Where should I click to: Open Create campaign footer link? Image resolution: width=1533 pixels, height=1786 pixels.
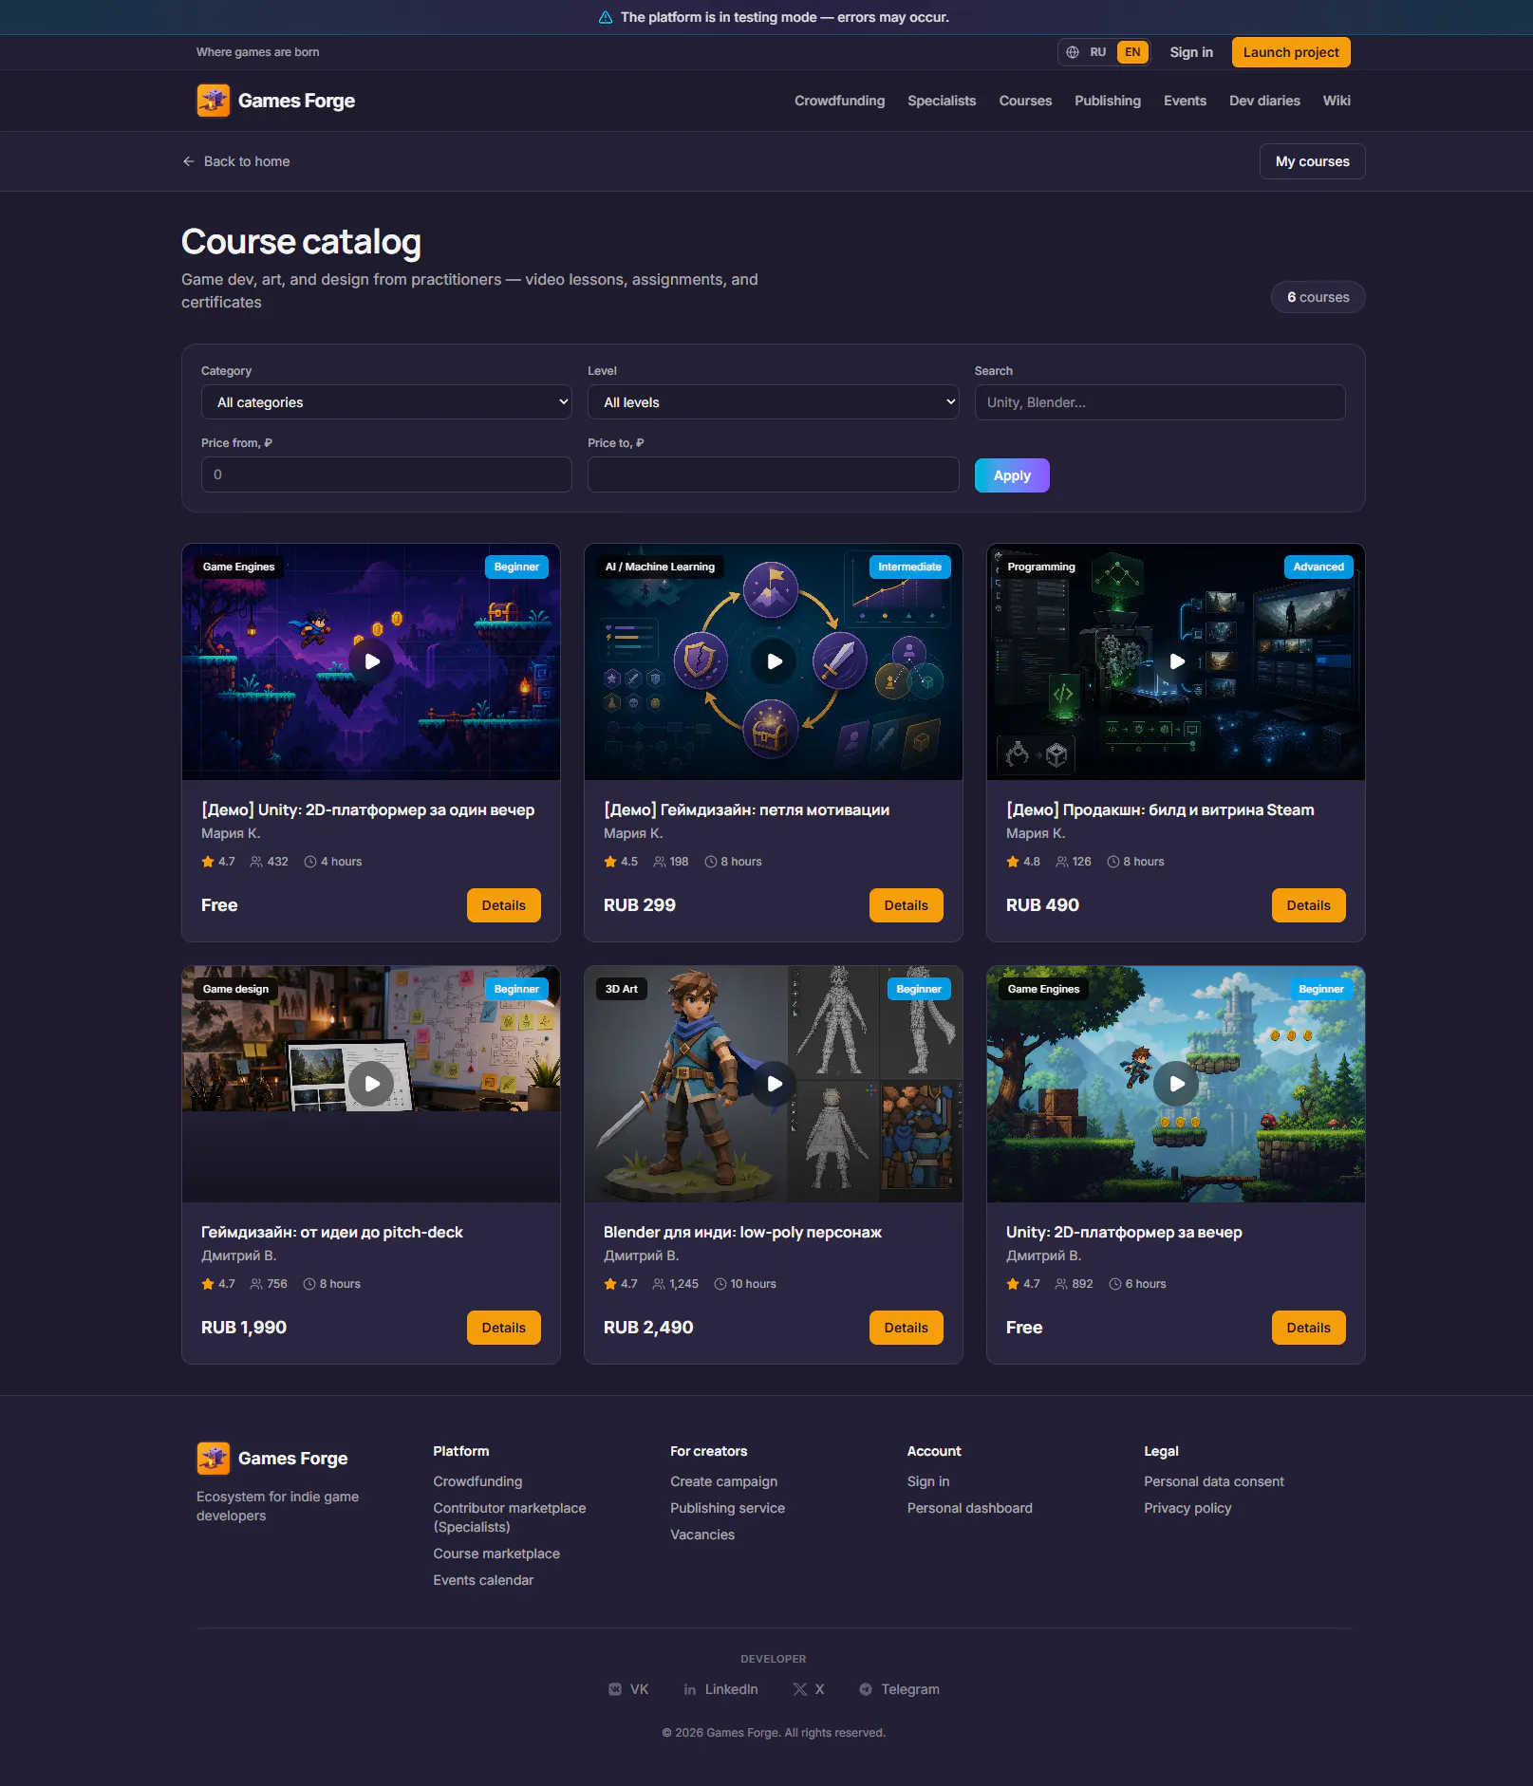(x=723, y=1481)
